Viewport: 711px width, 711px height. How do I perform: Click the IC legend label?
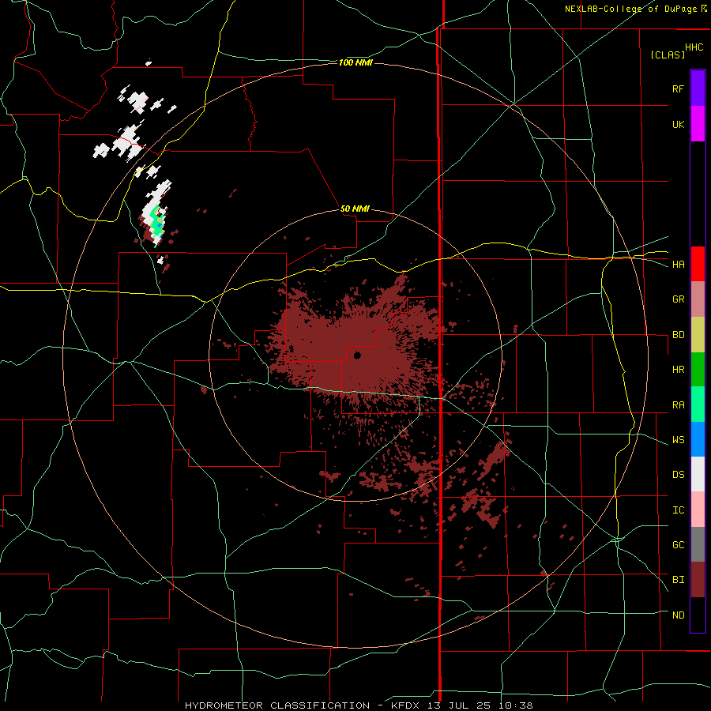(x=679, y=510)
